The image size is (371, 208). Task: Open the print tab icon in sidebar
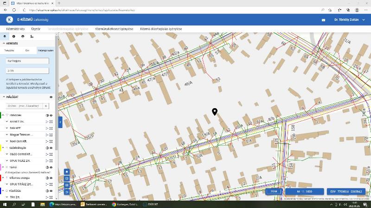23,37
